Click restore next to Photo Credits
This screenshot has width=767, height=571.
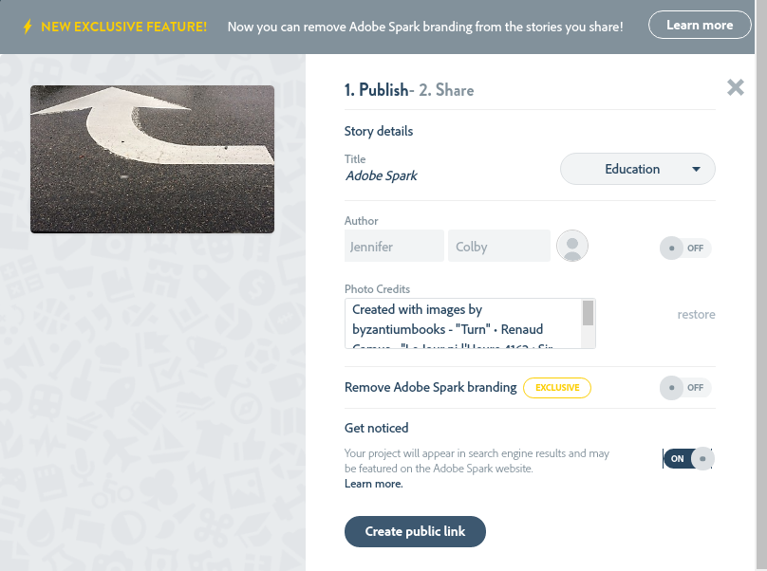click(x=696, y=315)
